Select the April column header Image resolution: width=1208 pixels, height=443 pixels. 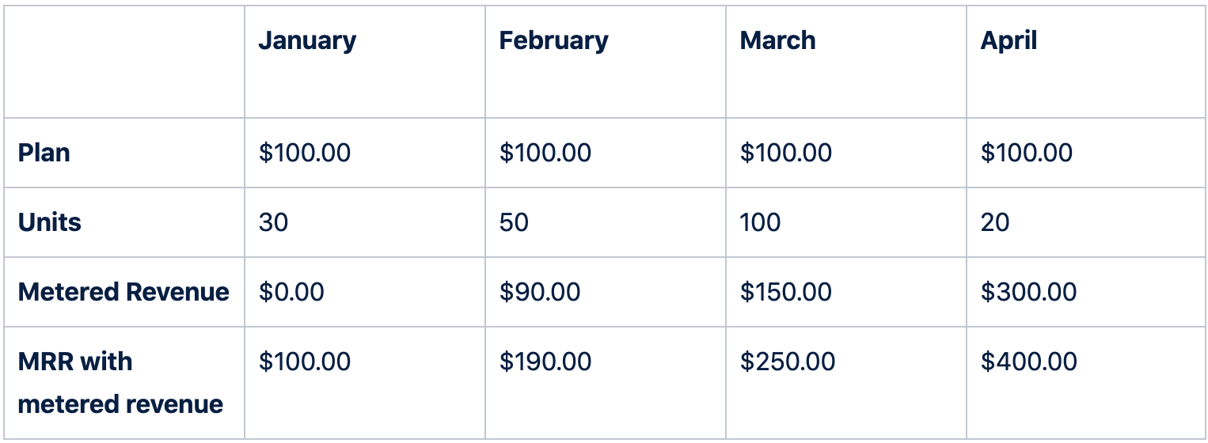[1009, 41]
